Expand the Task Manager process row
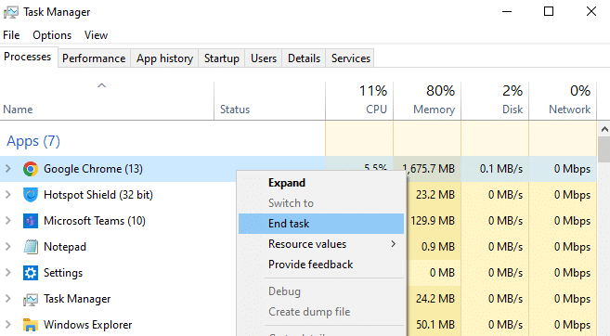The width and height of the screenshot is (610, 336). pyautogui.click(x=7, y=299)
